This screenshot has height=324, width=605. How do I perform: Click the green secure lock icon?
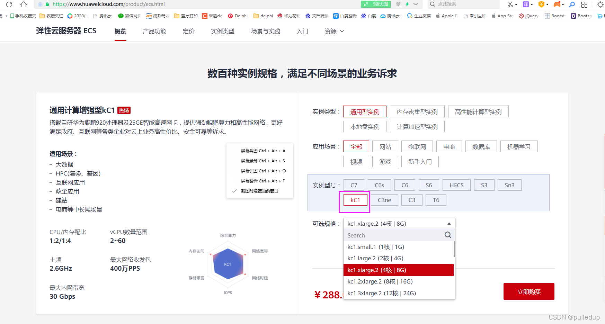coord(47,4)
